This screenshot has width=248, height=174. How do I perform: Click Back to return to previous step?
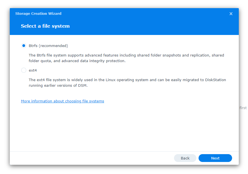tap(185, 158)
